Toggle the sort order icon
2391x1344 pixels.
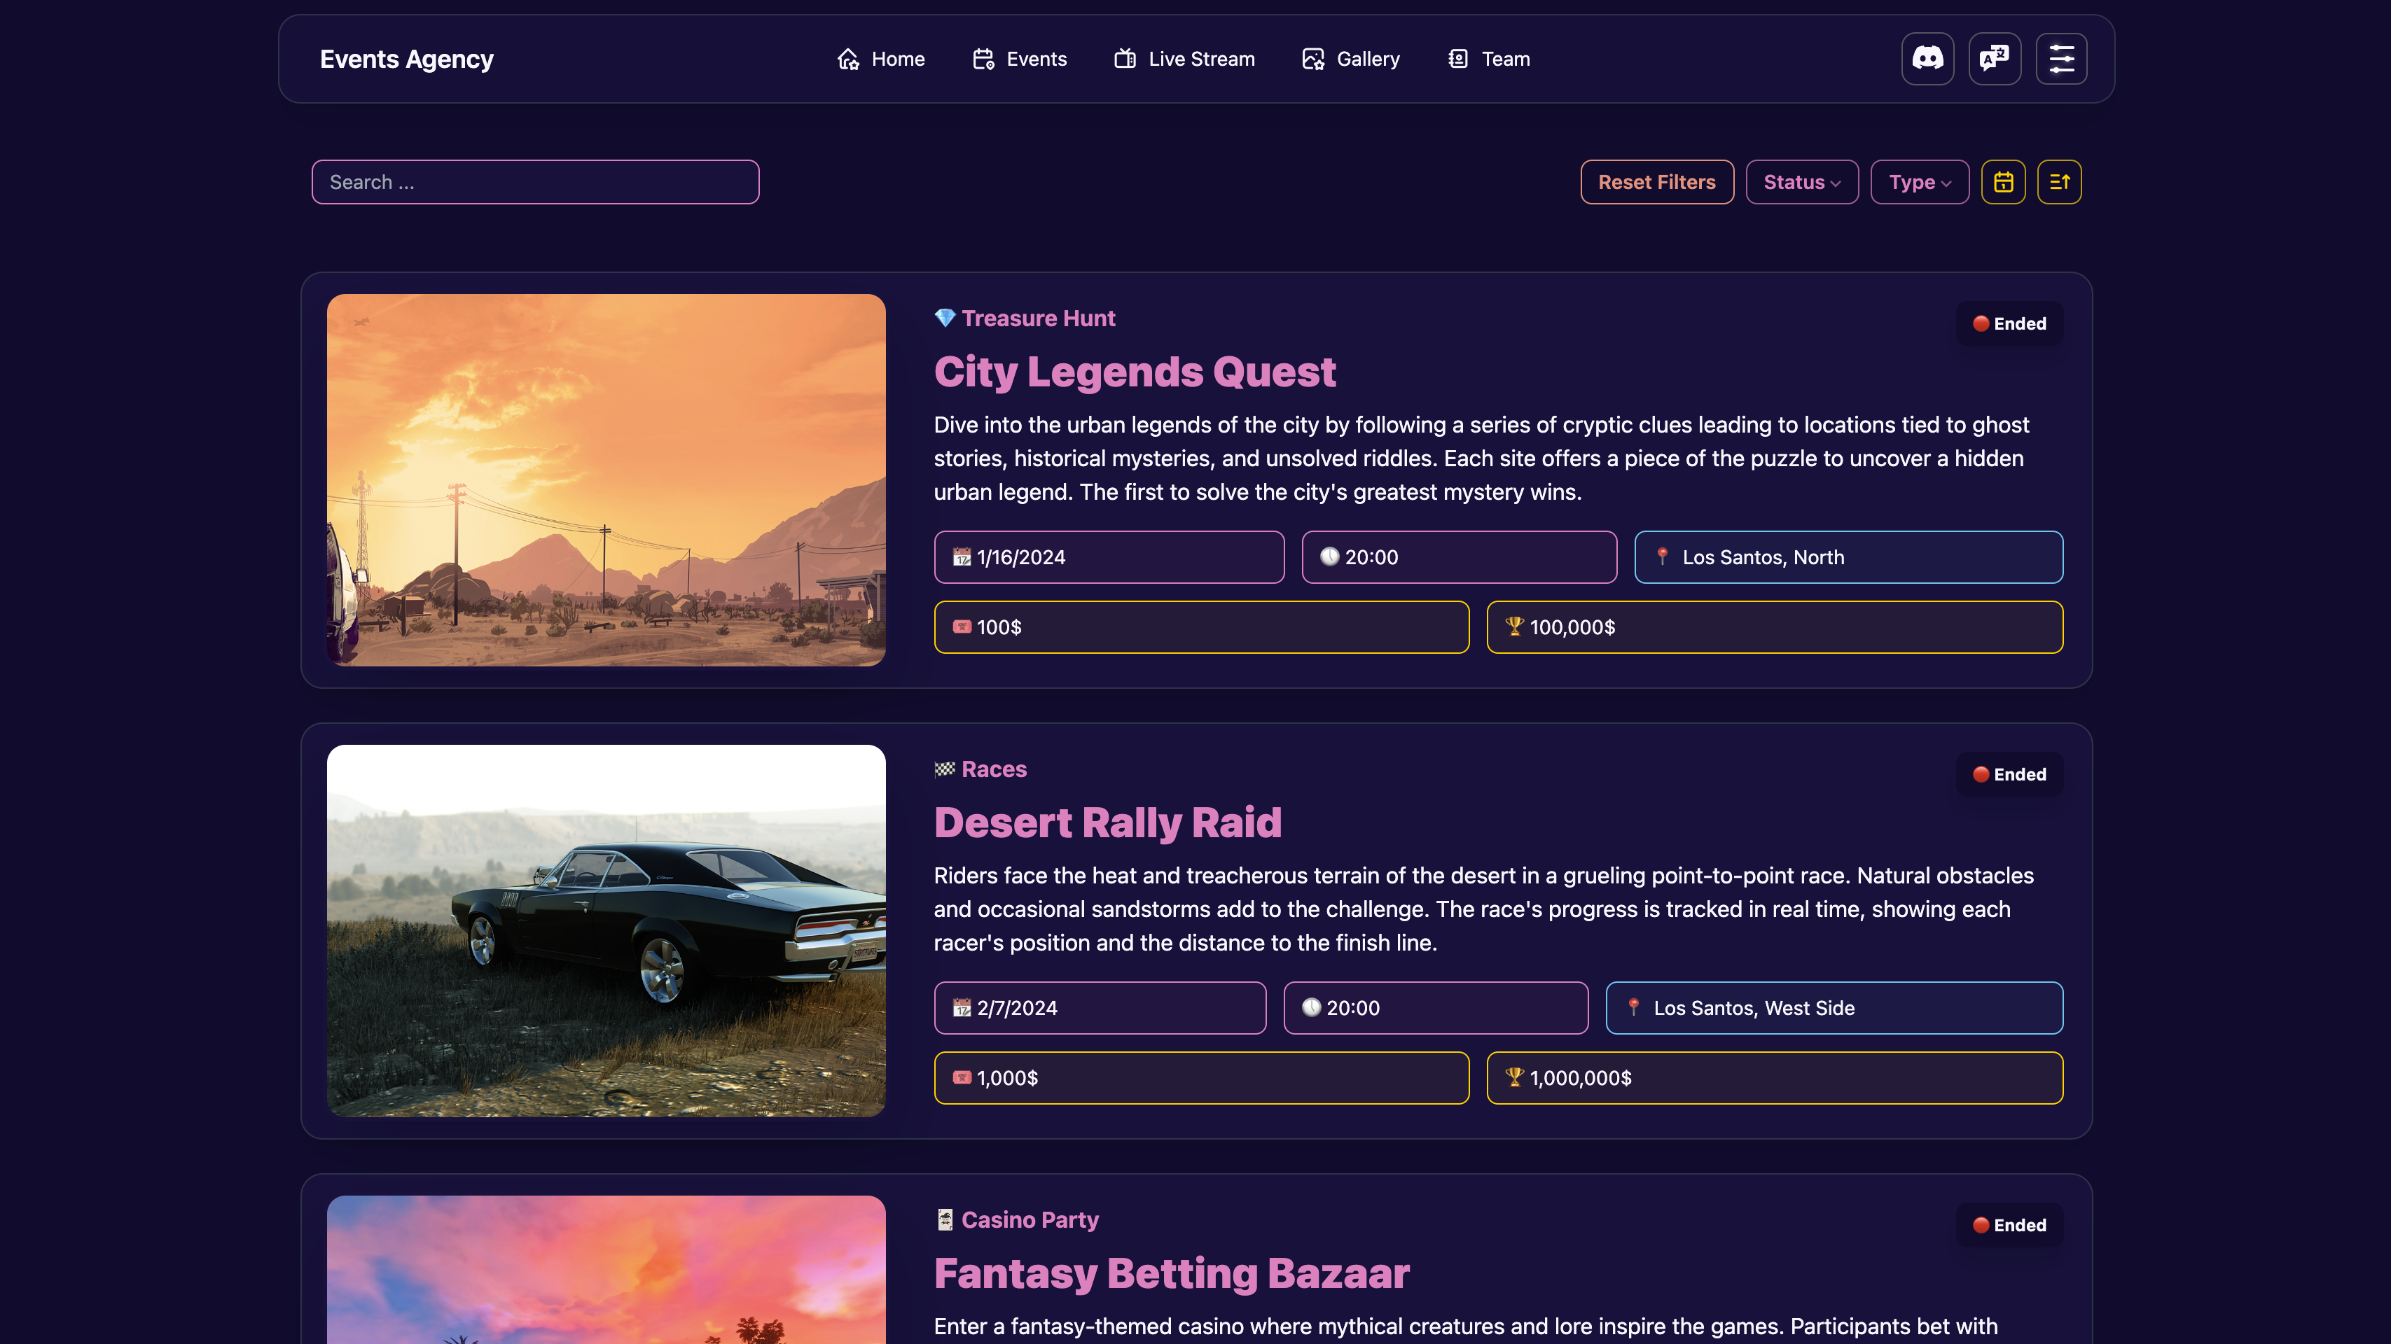coord(2059,182)
